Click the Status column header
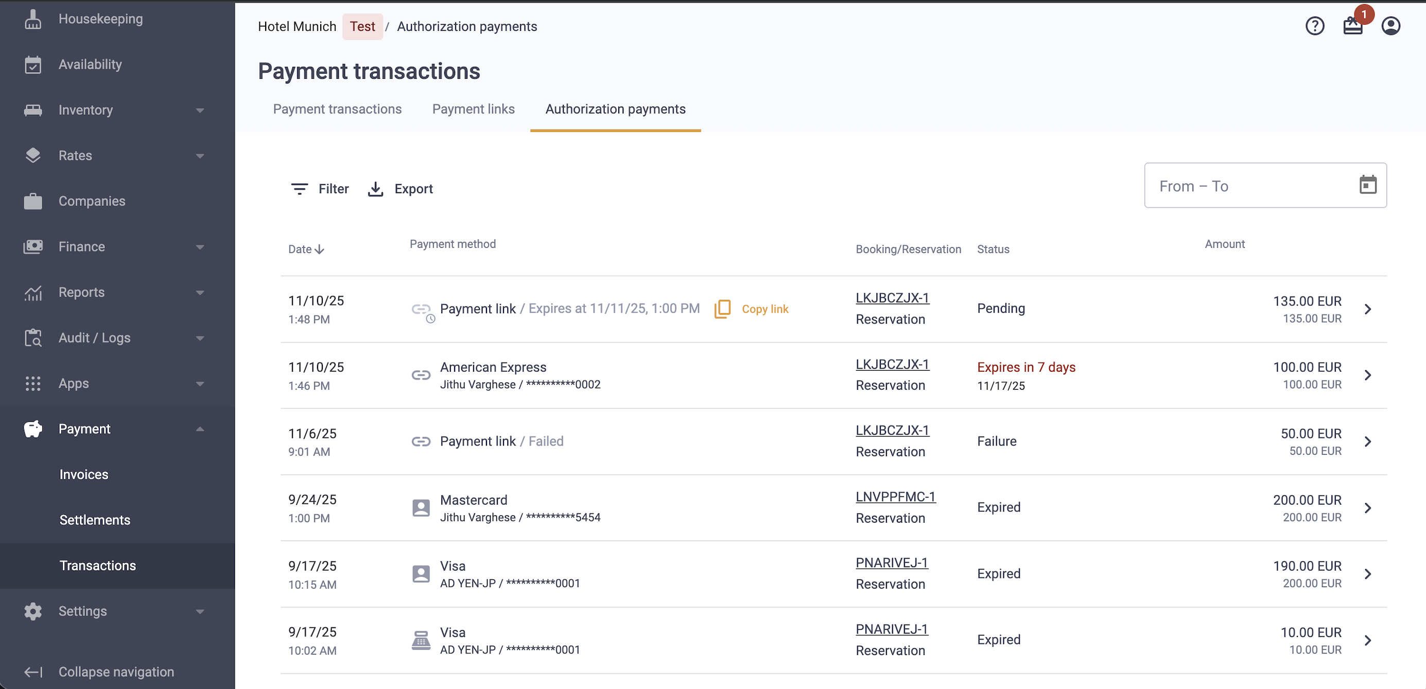This screenshot has width=1426, height=689. [x=993, y=249]
